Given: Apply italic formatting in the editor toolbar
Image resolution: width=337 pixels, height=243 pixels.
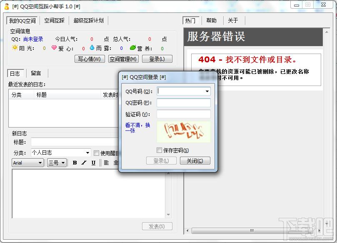Looking at the screenshot, I should click(x=84, y=163).
